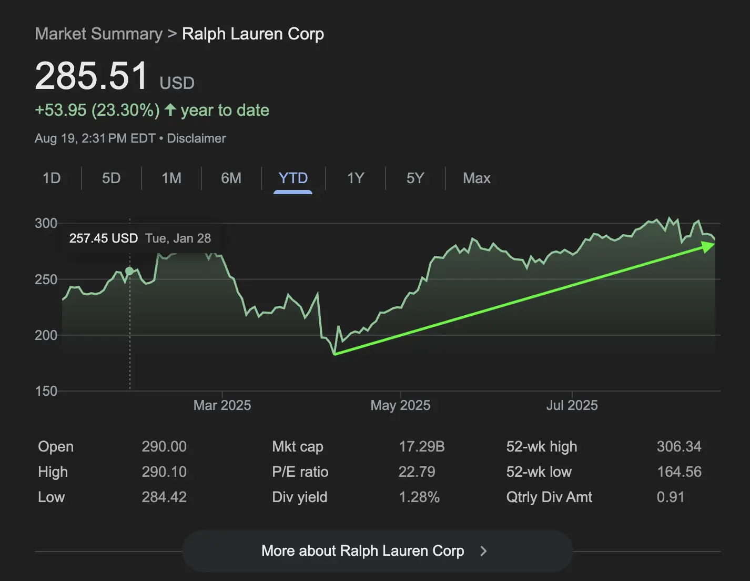Click the green up arrow near year to date
The width and height of the screenshot is (750, 581).
tap(170, 109)
